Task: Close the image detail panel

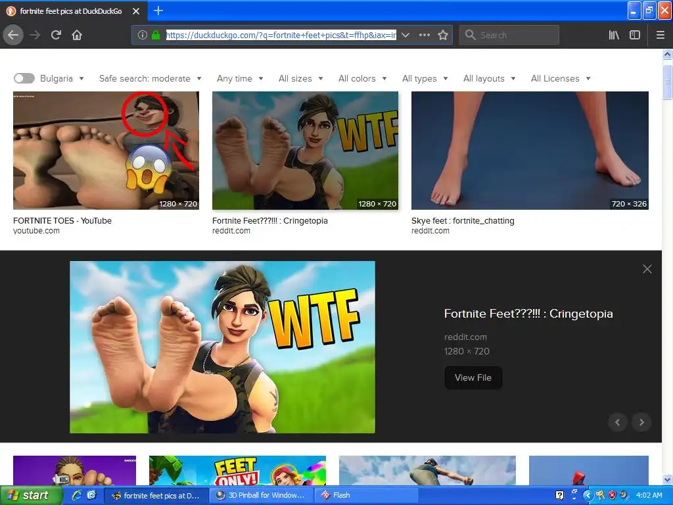Action: point(647,269)
